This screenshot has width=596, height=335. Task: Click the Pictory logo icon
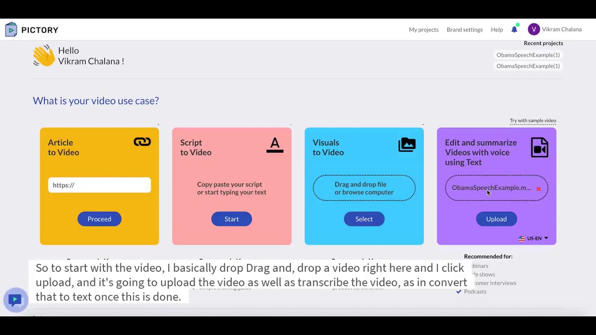click(x=11, y=30)
